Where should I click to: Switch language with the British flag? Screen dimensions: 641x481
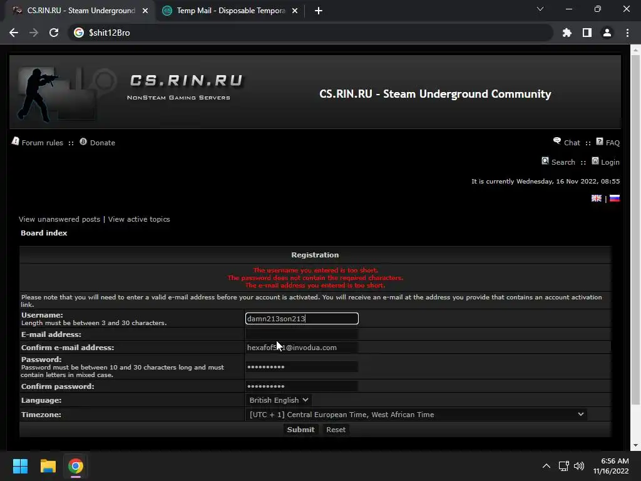click(x=597, y=199)
